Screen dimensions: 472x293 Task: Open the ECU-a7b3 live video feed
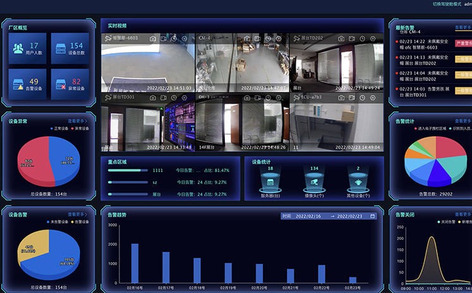tap(337, 122)
